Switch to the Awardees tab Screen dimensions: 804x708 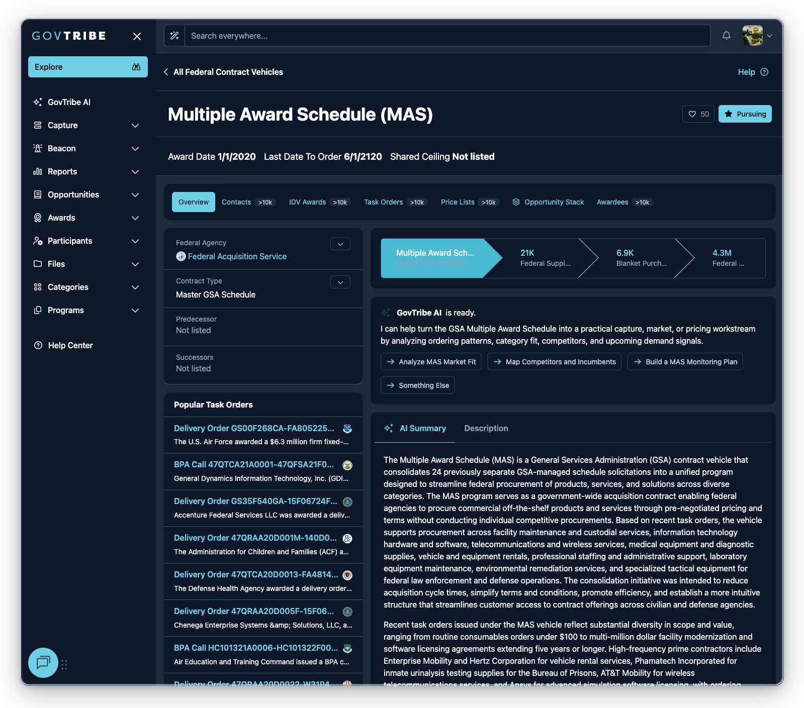tap(624, 202)
